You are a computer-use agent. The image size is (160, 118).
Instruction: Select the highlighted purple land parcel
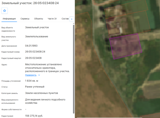point(126,46)
